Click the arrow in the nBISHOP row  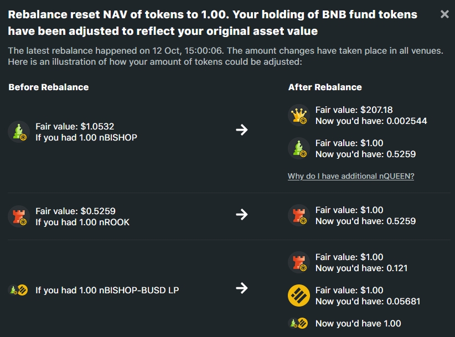241,130
